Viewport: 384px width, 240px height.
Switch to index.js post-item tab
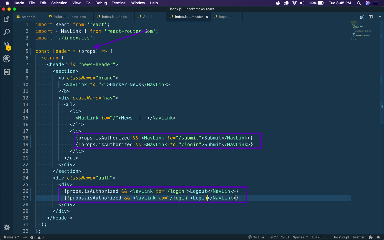click(x=69, y=17)
